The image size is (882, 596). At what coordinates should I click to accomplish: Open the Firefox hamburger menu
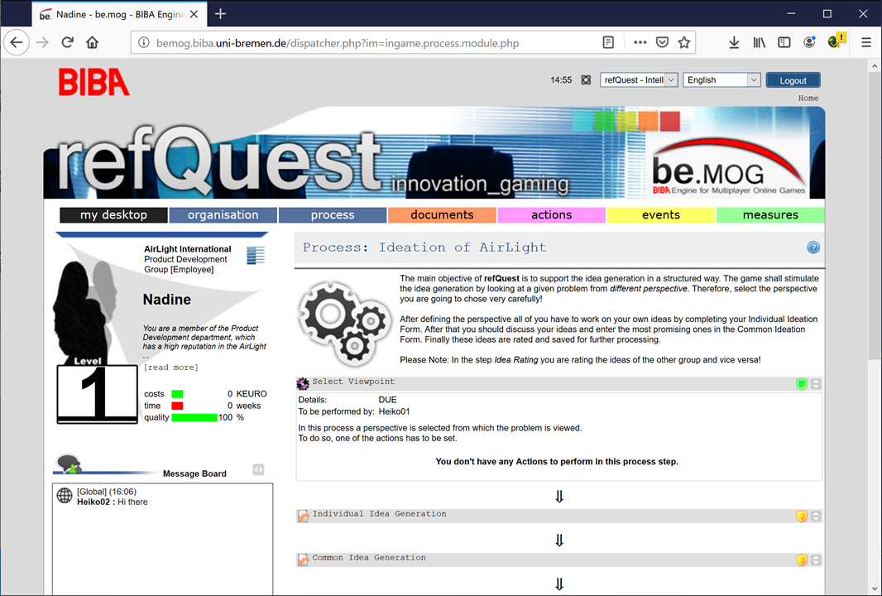(x=866, y=43)
